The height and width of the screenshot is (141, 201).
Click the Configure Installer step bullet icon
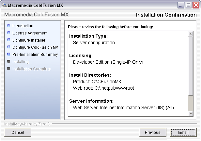(9, 40)
